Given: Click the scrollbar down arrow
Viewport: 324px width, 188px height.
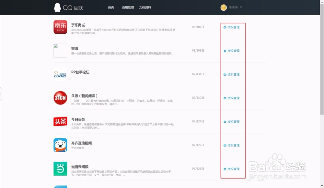Looking at the screenshot, I should (x=322, y=186).
